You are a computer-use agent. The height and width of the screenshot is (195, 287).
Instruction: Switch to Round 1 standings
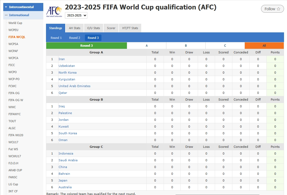(x=56, y=38)
